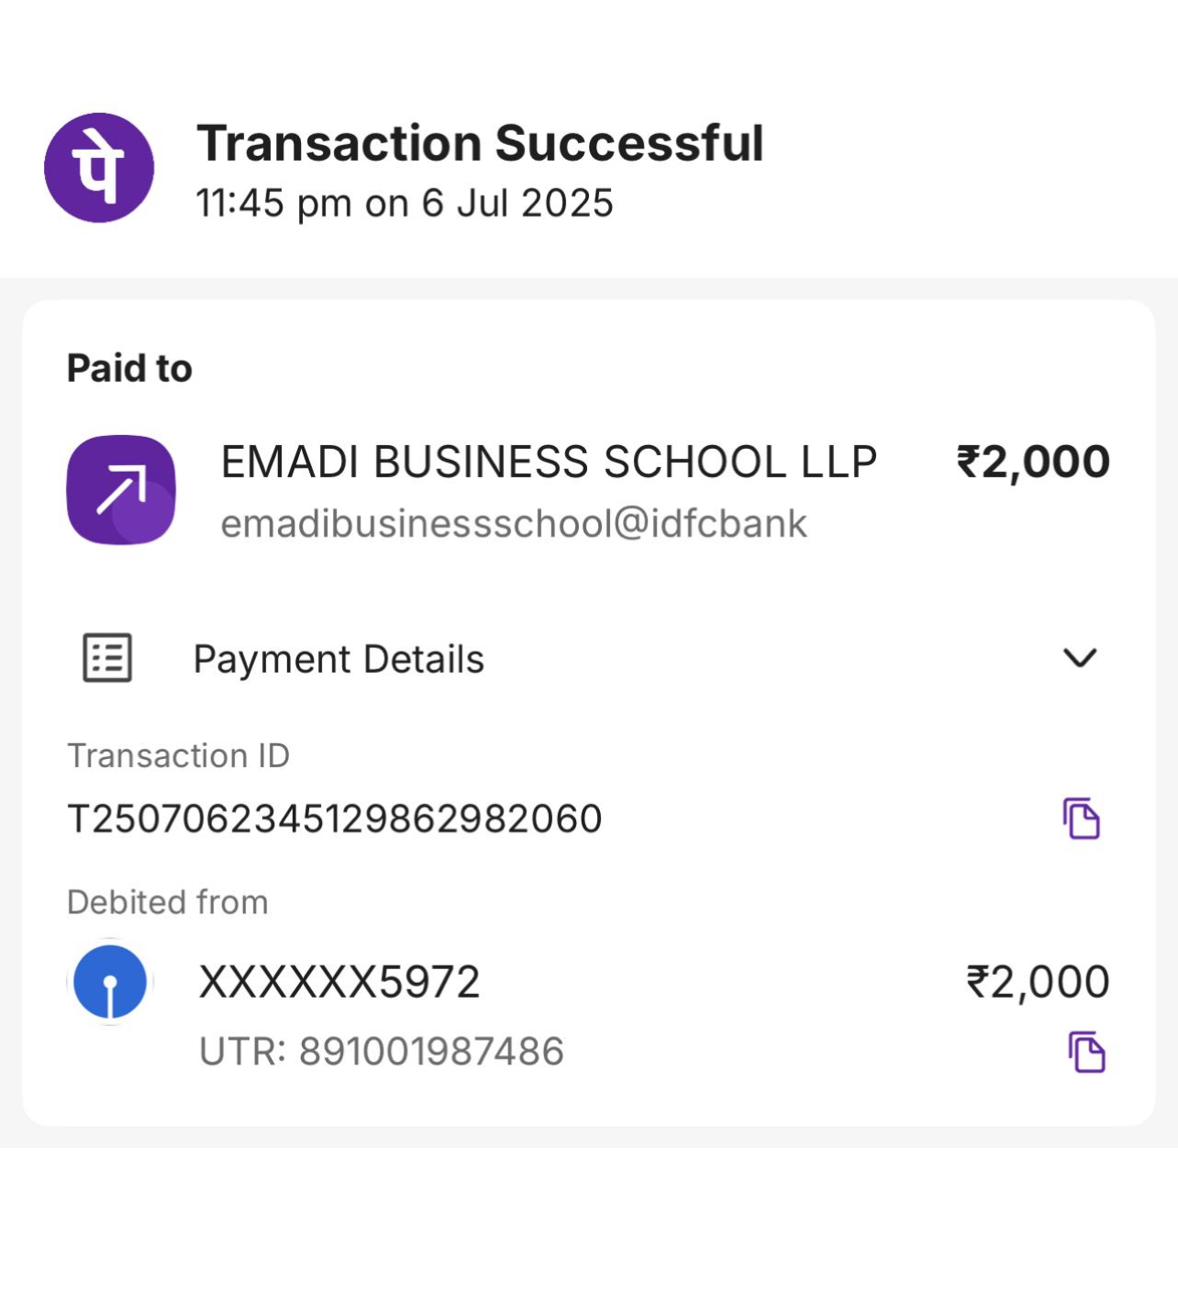Click the purple arrow payee icon

coord(121,489)
